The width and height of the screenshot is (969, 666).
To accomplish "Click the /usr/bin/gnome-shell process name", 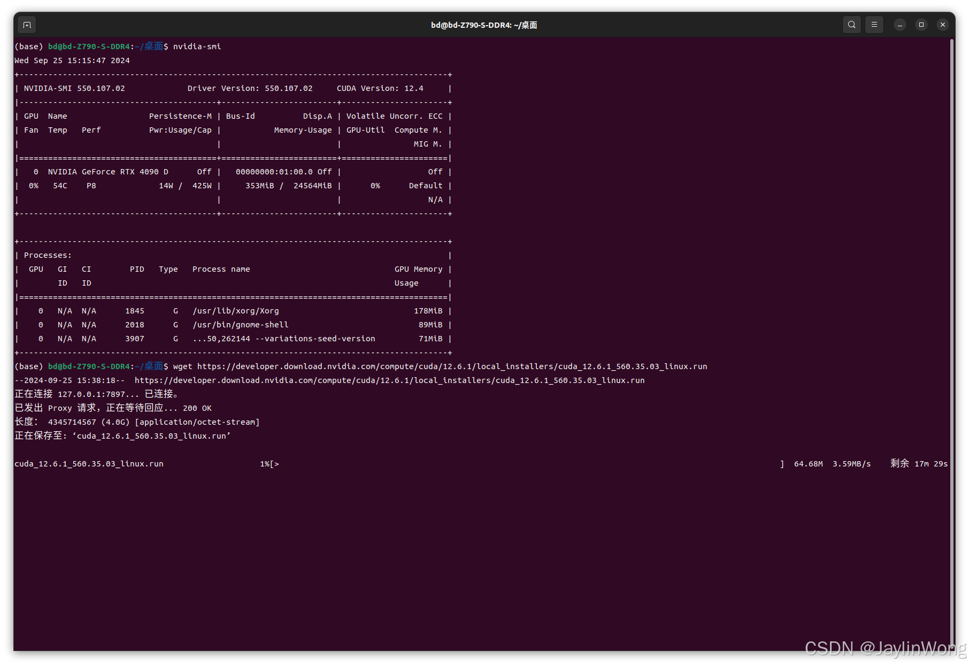I will pyautogui.click(x=240, y=325).
